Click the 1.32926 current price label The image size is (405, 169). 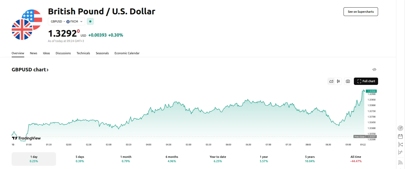(371, 91)
